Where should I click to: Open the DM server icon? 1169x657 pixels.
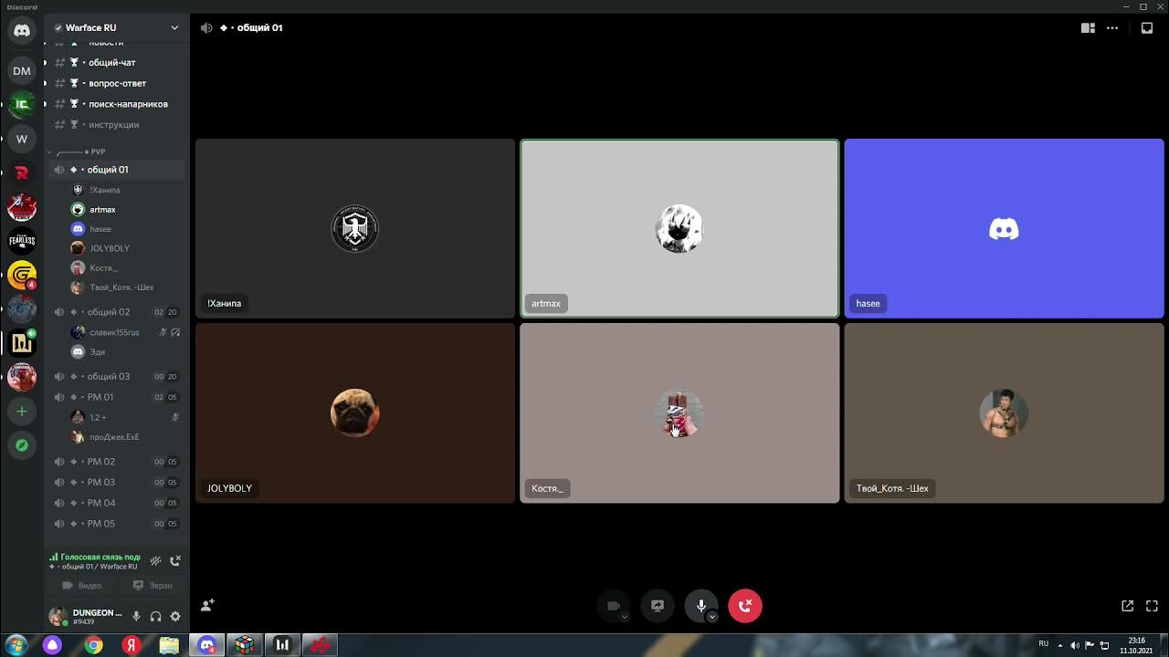[22, 70]
